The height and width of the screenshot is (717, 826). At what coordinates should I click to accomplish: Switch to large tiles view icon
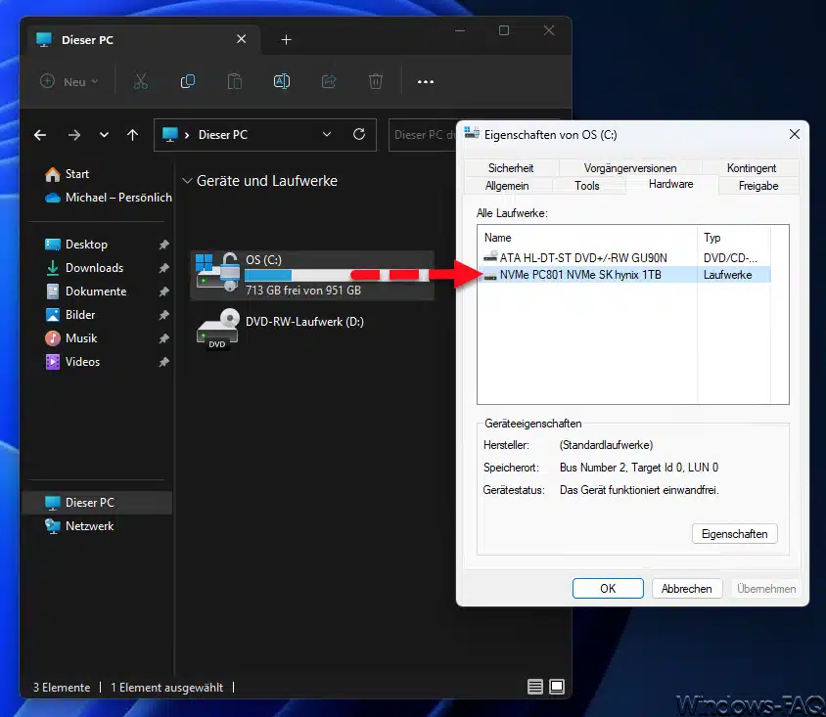pyautogui.click(x=557, y=687)
